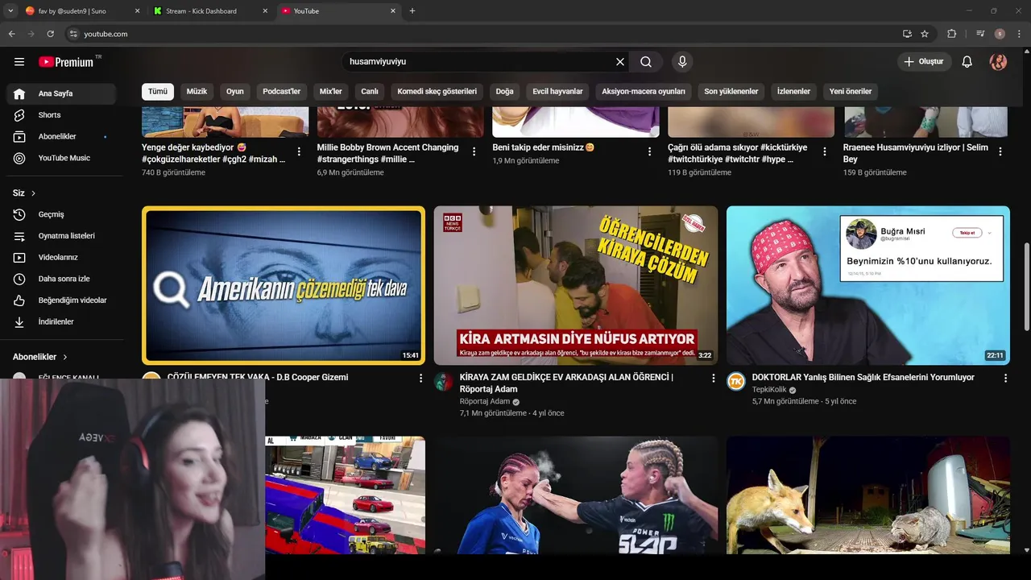This screenshot has height=580, width=1031.
Task: Open Geçmiş history in the sidebar
Action: click(x=62, y=214)
